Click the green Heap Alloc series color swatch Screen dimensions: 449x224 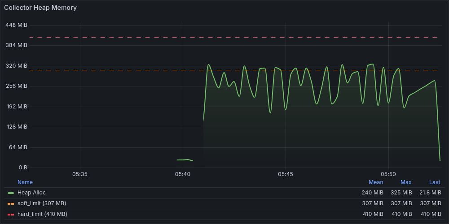[x=11, y=193]
